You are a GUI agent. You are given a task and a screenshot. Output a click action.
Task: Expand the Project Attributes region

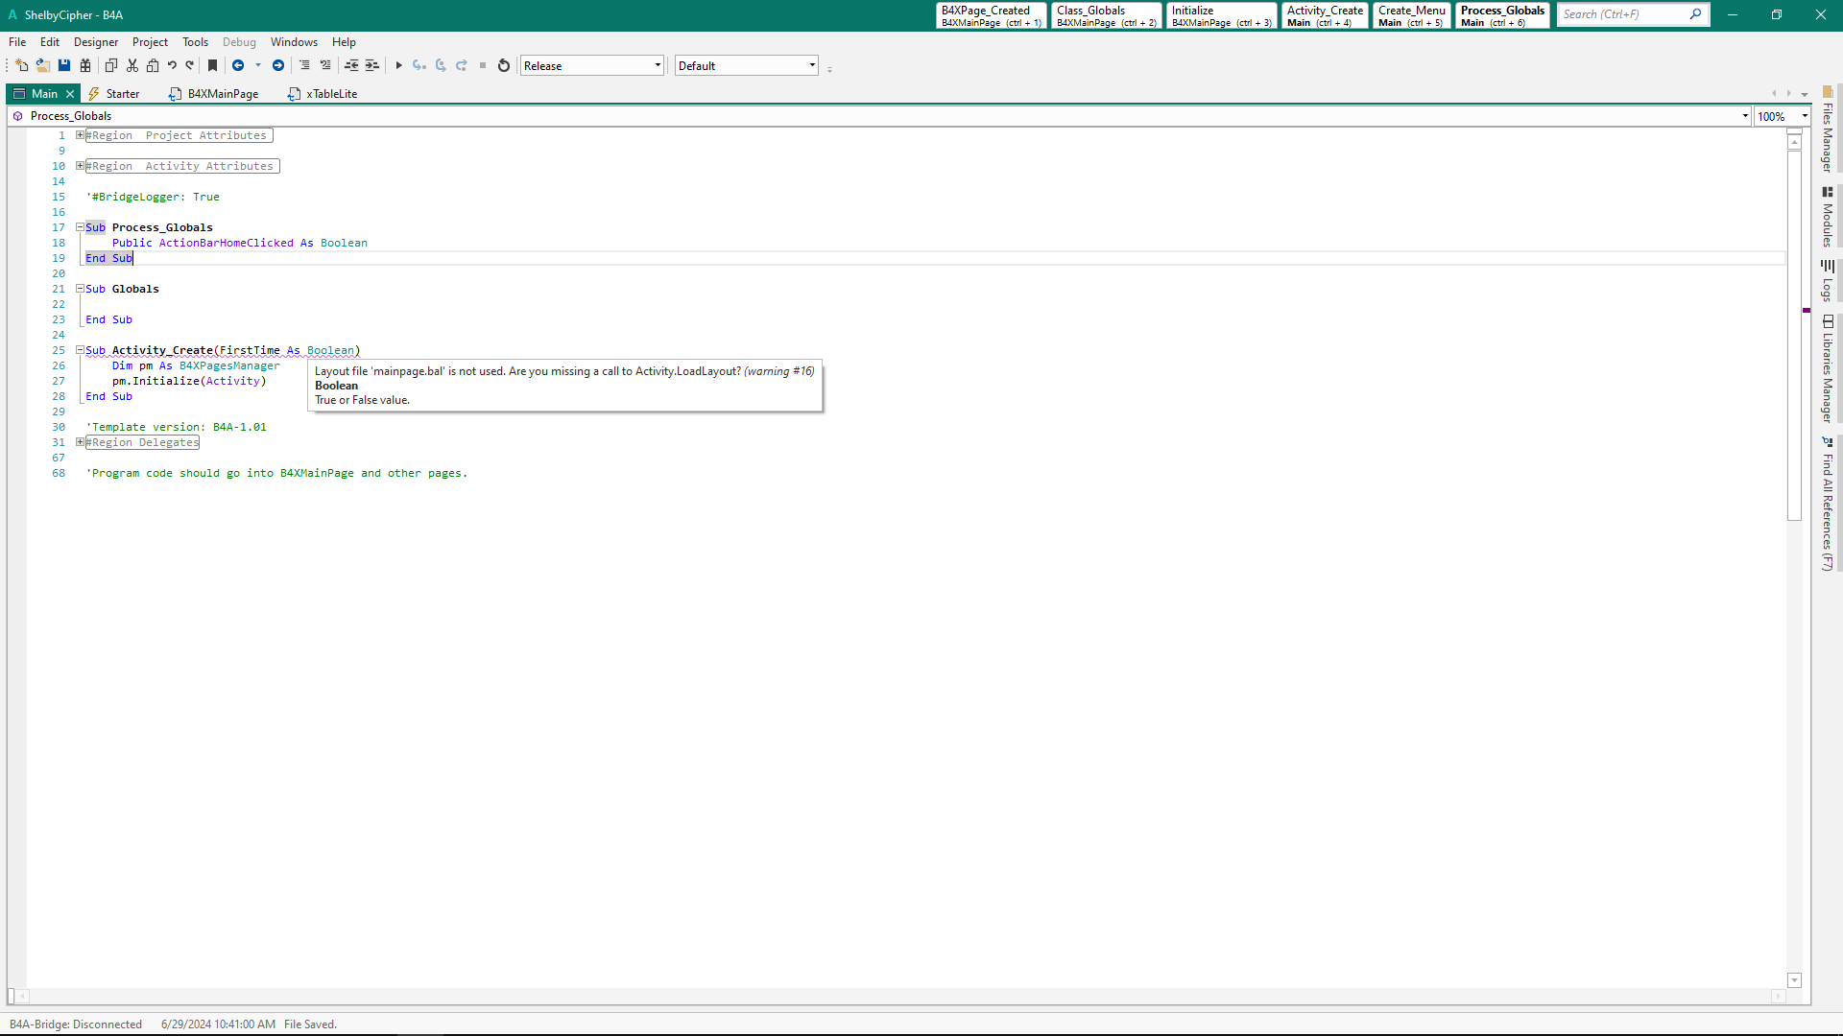(x=81, y=135)
